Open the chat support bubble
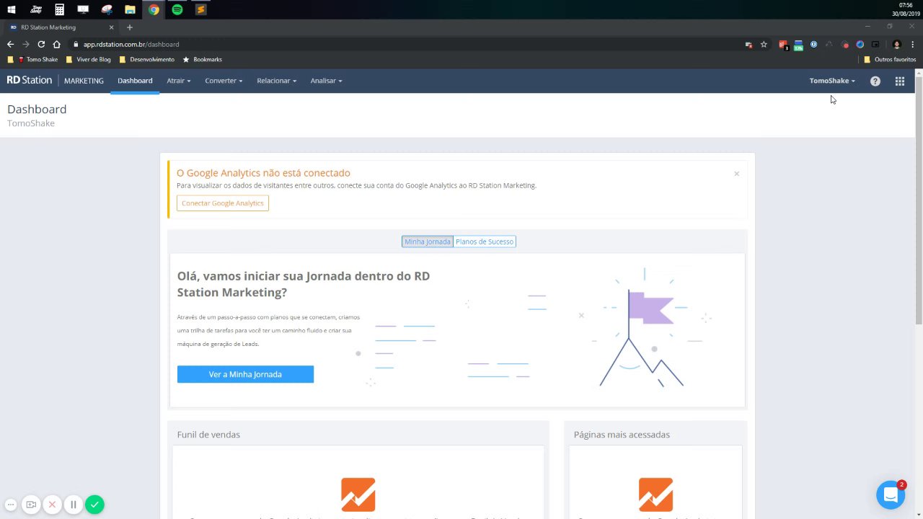This screenshot has width=923, height=519. 891,494
